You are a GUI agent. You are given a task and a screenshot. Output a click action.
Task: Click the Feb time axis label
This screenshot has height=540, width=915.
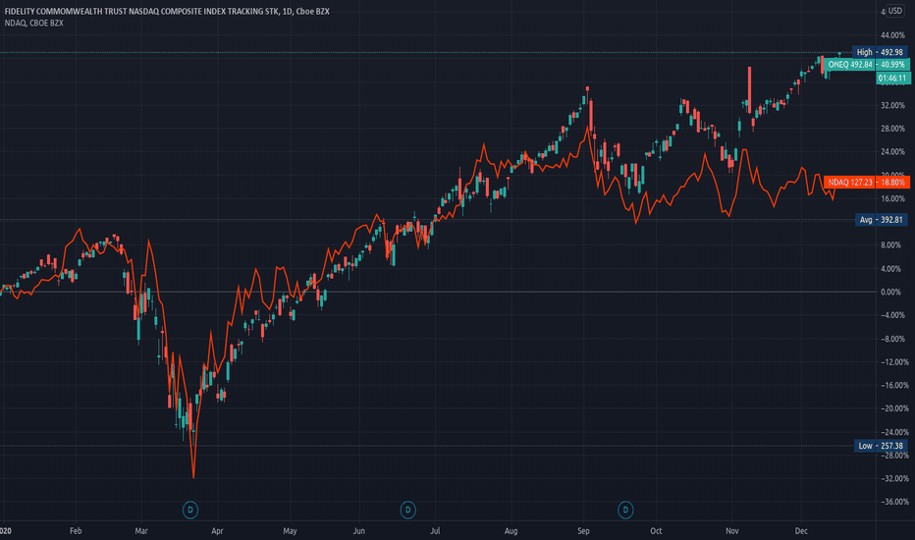(x=76, y=530)
